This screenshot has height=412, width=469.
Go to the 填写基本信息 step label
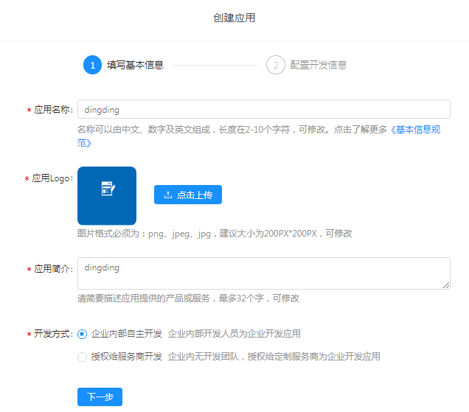click(135, 65)
